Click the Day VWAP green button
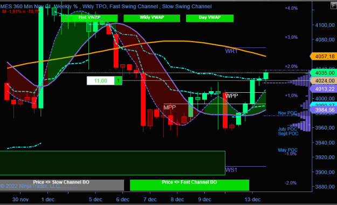The width and height of the screenshot is (337, 205). [210, 18]
